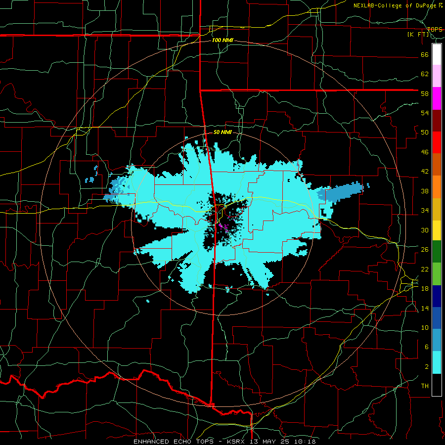Image resolution: width=445 pixels, height=445 pixels.
Task: Click the light green 26 kft legend swatch
Action: click(x=437, y=274)
